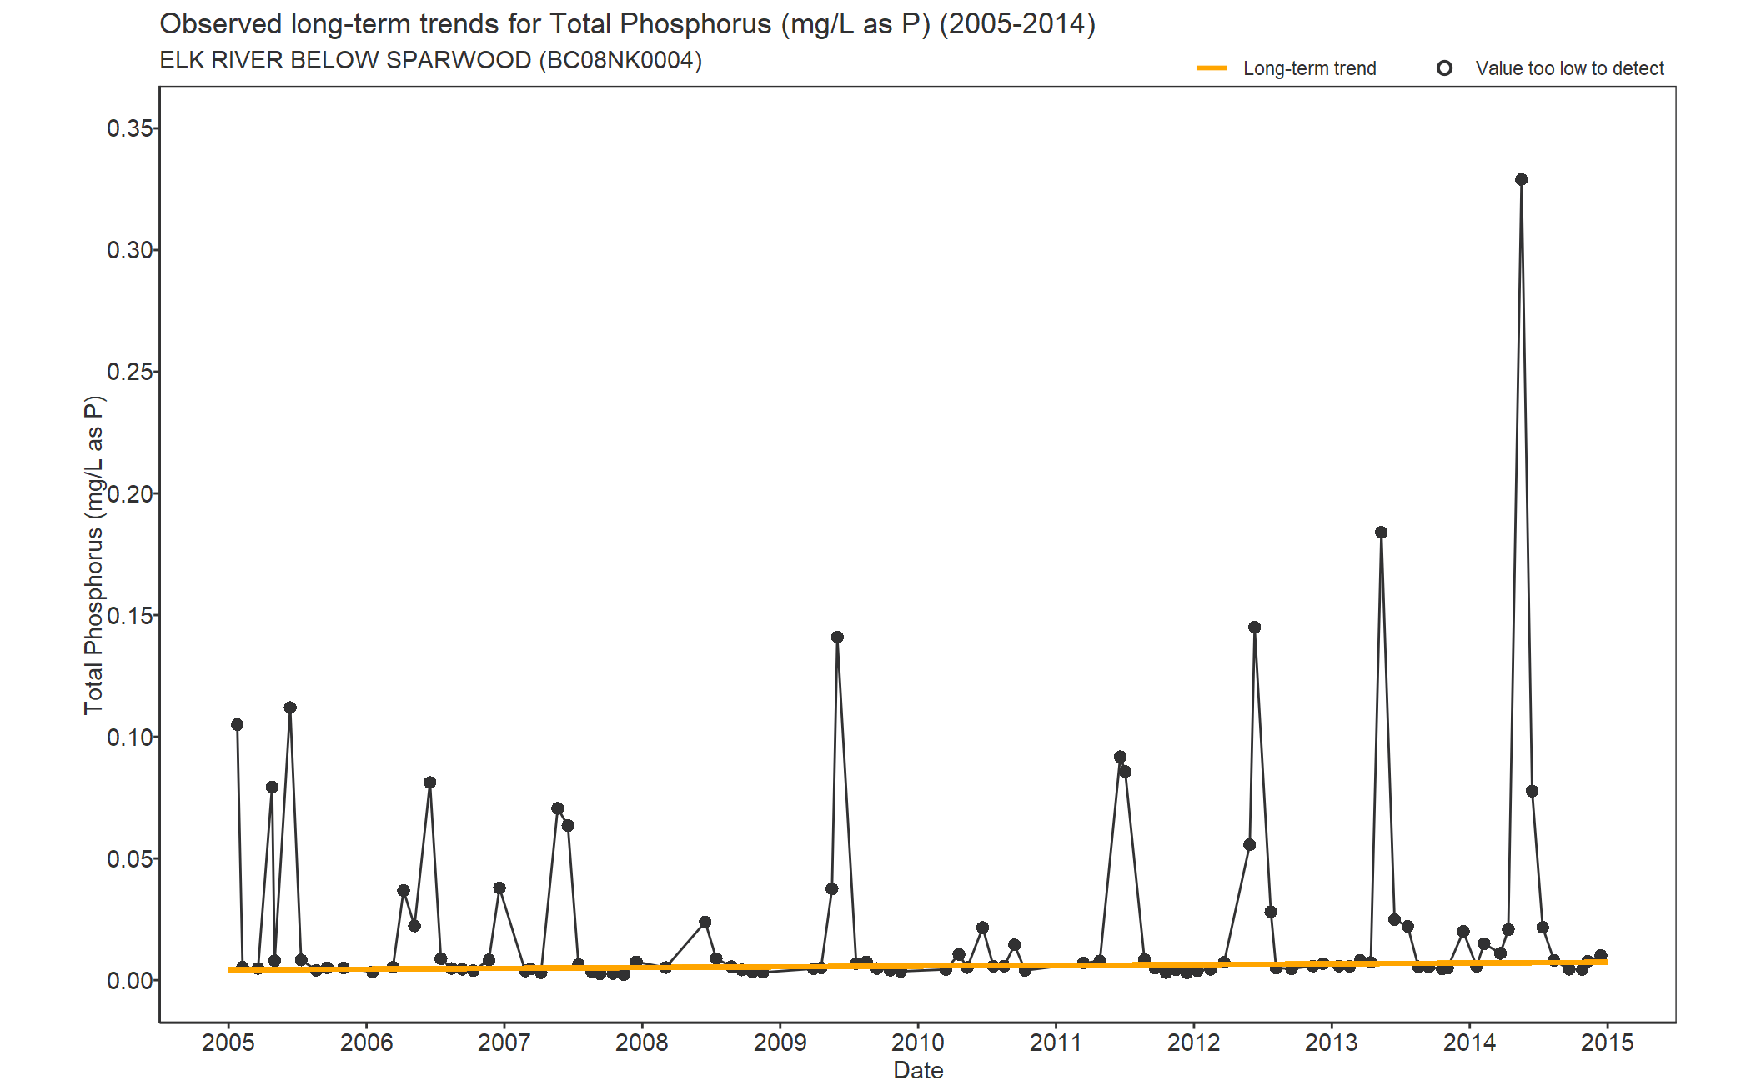Click the orange Long-term trend legend line

tap(1212, 68)
